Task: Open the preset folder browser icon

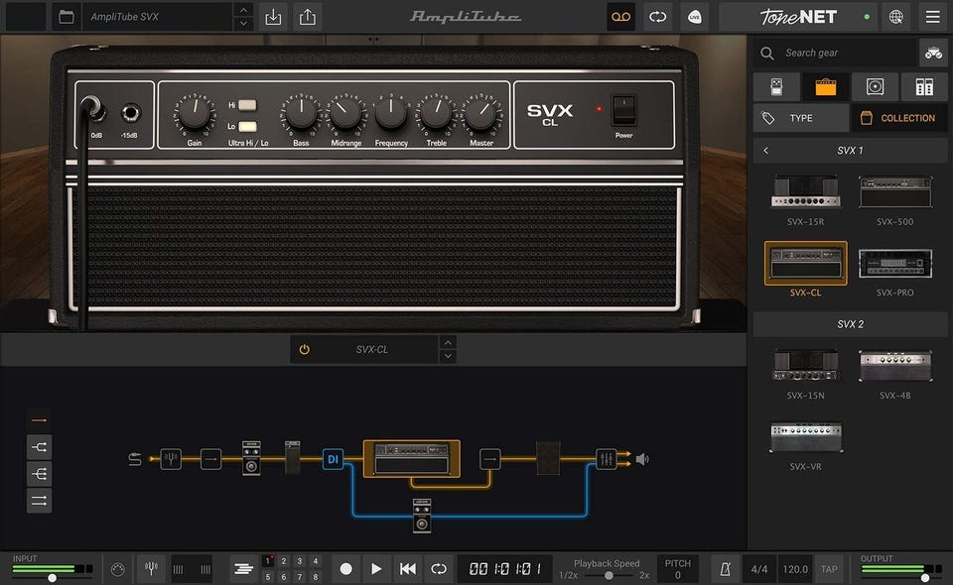Action: click(x=67, y=17)
